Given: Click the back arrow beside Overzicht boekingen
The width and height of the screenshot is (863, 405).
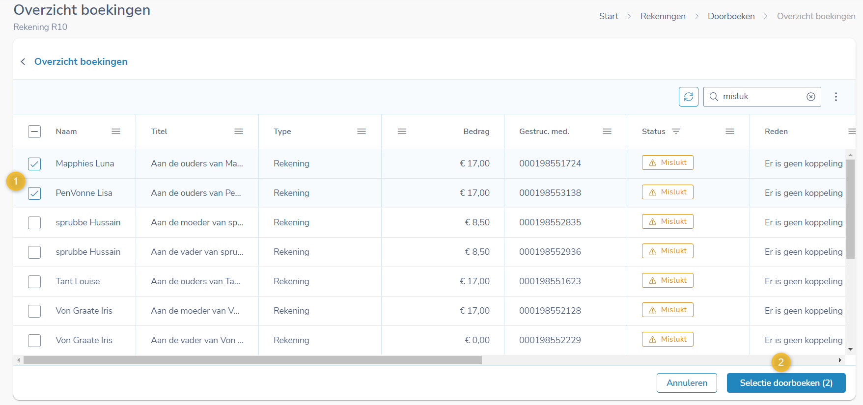Looking at the screenshot, I should 23,61.
